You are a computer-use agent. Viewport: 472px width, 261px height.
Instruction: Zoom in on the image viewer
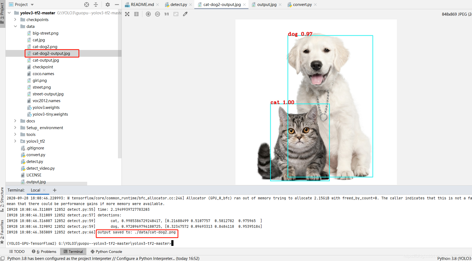tap(148, 14)
